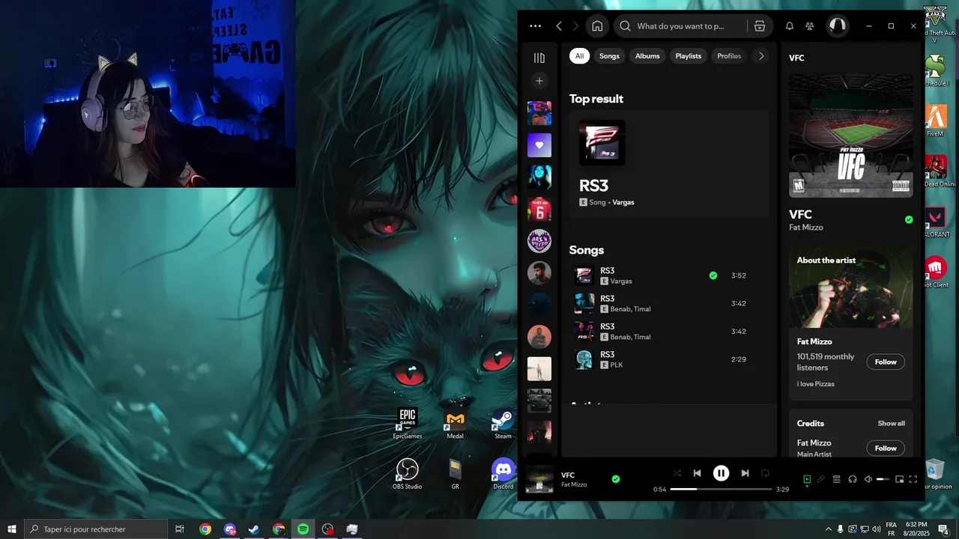Seek on the song progress bar
Image resolution: width=959 pixels, height=539 pixels.
[721, 489]
